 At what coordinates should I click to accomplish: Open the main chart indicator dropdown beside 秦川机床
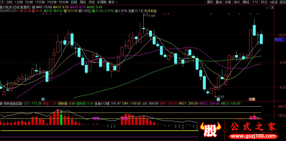tap(33, 7)
